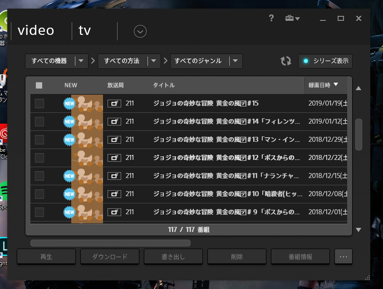Click the ダウンロード button

110,256
